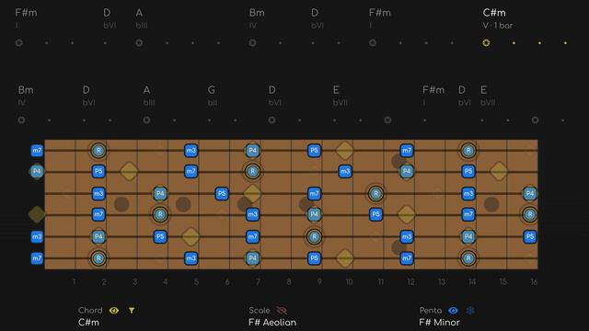This screenshot has width=589, height=331.
Task: Click fret number 16 below the fretboard
Action: (534, 282)
